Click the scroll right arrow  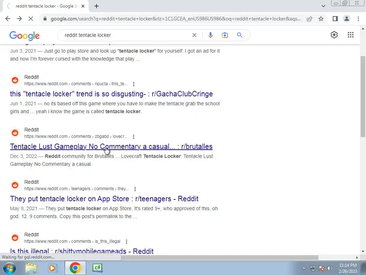[x=357, y=257]
